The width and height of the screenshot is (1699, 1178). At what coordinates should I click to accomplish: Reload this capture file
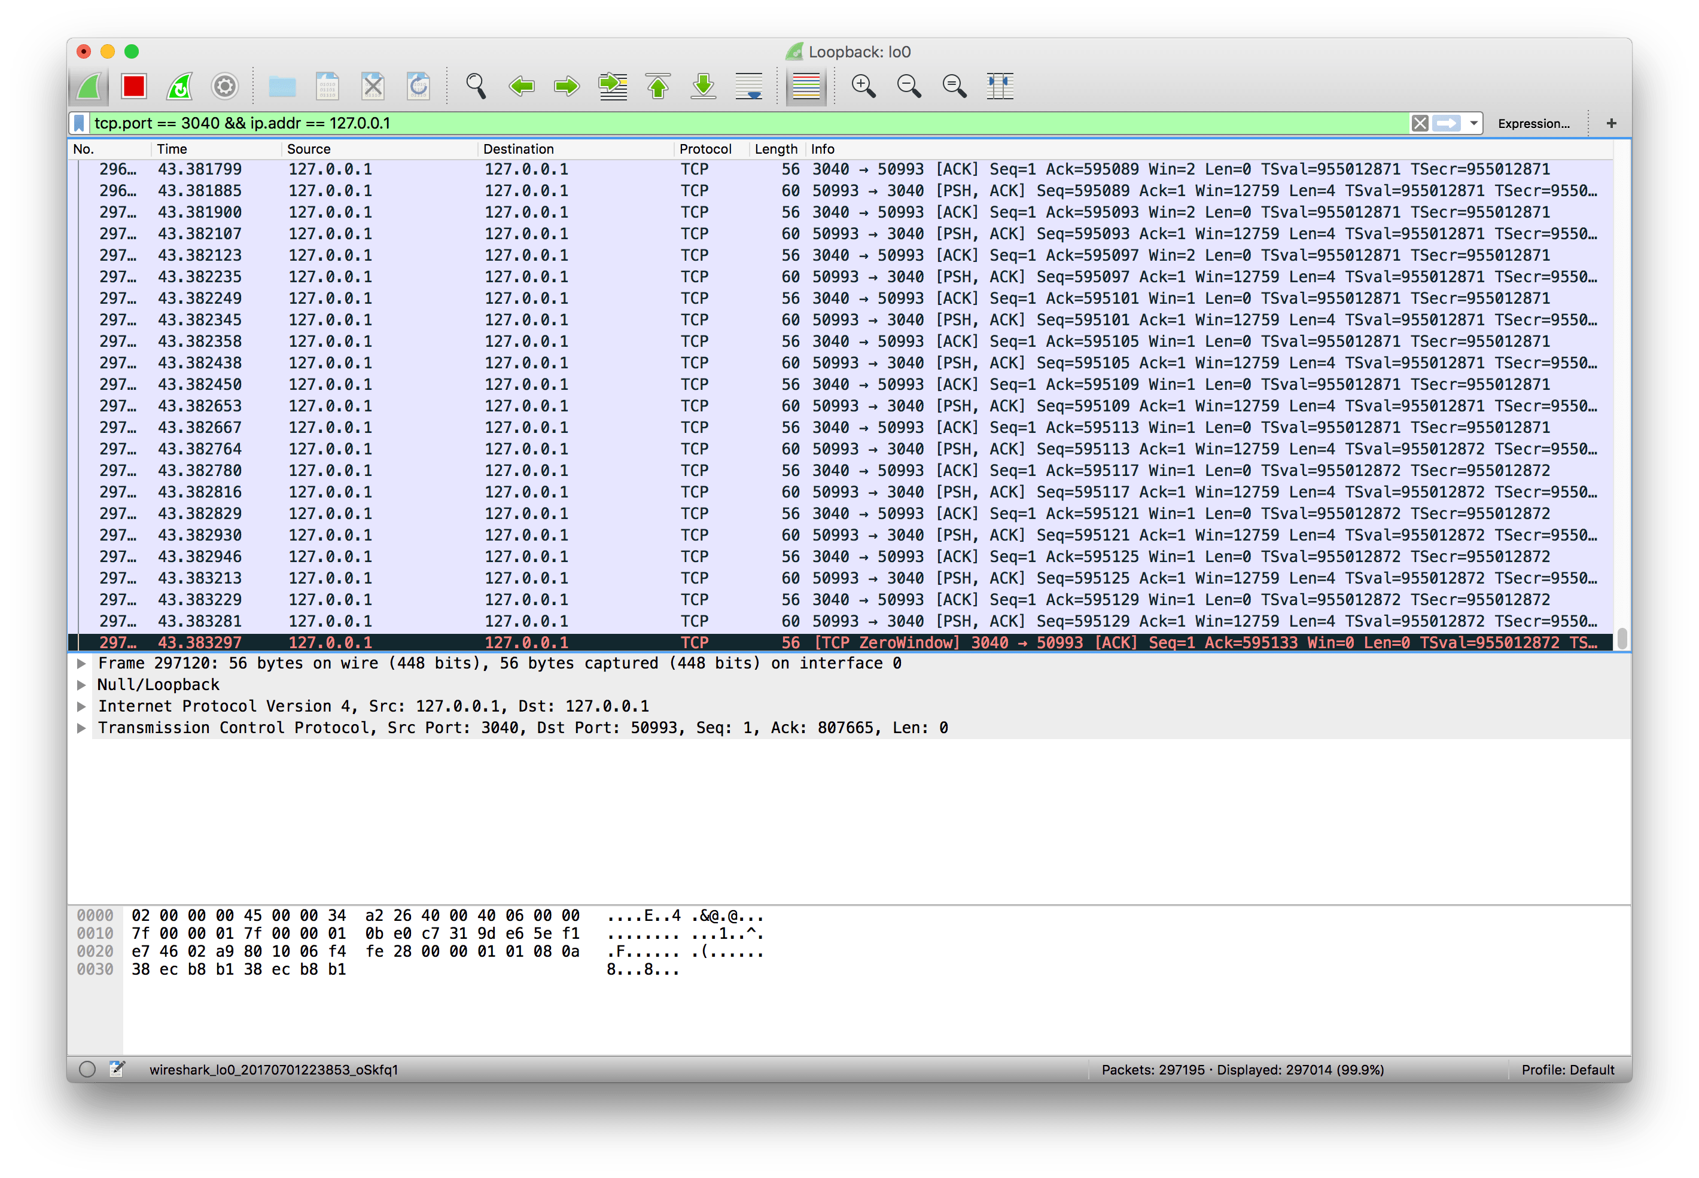[x=418, y=86]
